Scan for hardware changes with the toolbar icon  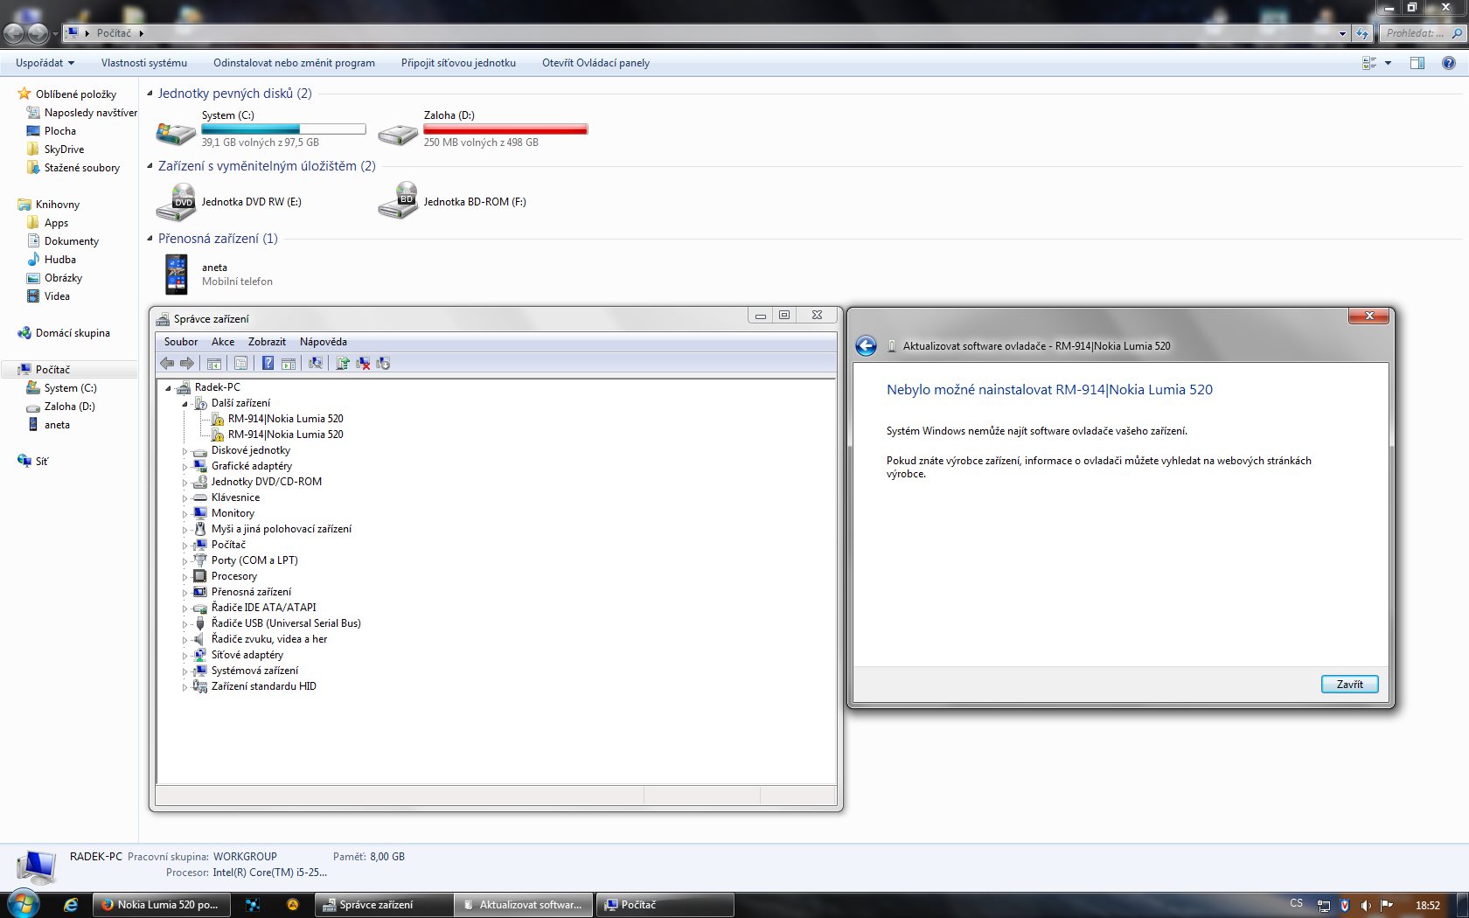click(316, 363)
